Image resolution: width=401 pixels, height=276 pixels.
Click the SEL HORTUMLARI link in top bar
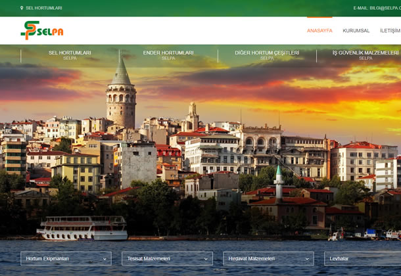tap(44, 8)
